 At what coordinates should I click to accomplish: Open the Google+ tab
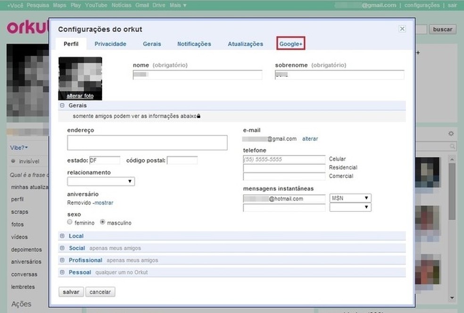(x=291, y=44)
